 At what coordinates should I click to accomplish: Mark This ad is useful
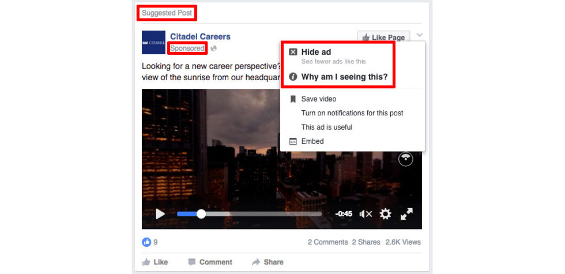point(327,127)
